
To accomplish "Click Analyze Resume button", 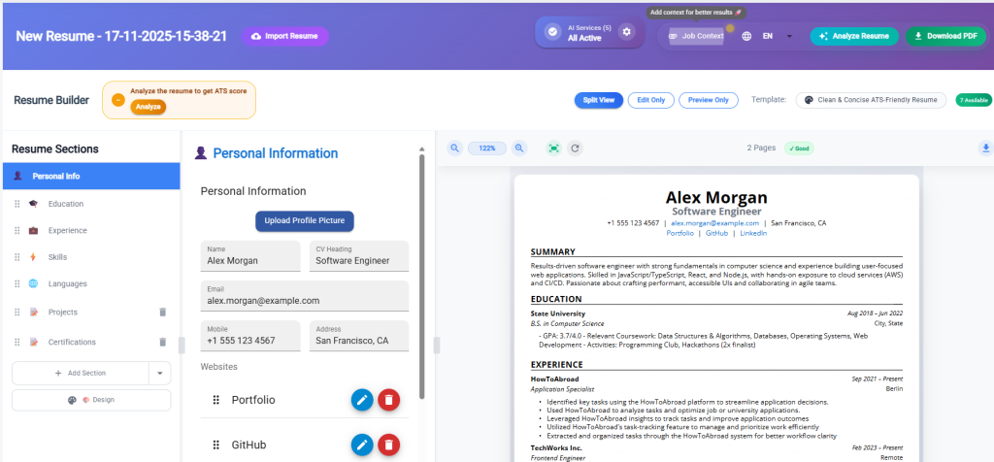I will click(854, 36).
